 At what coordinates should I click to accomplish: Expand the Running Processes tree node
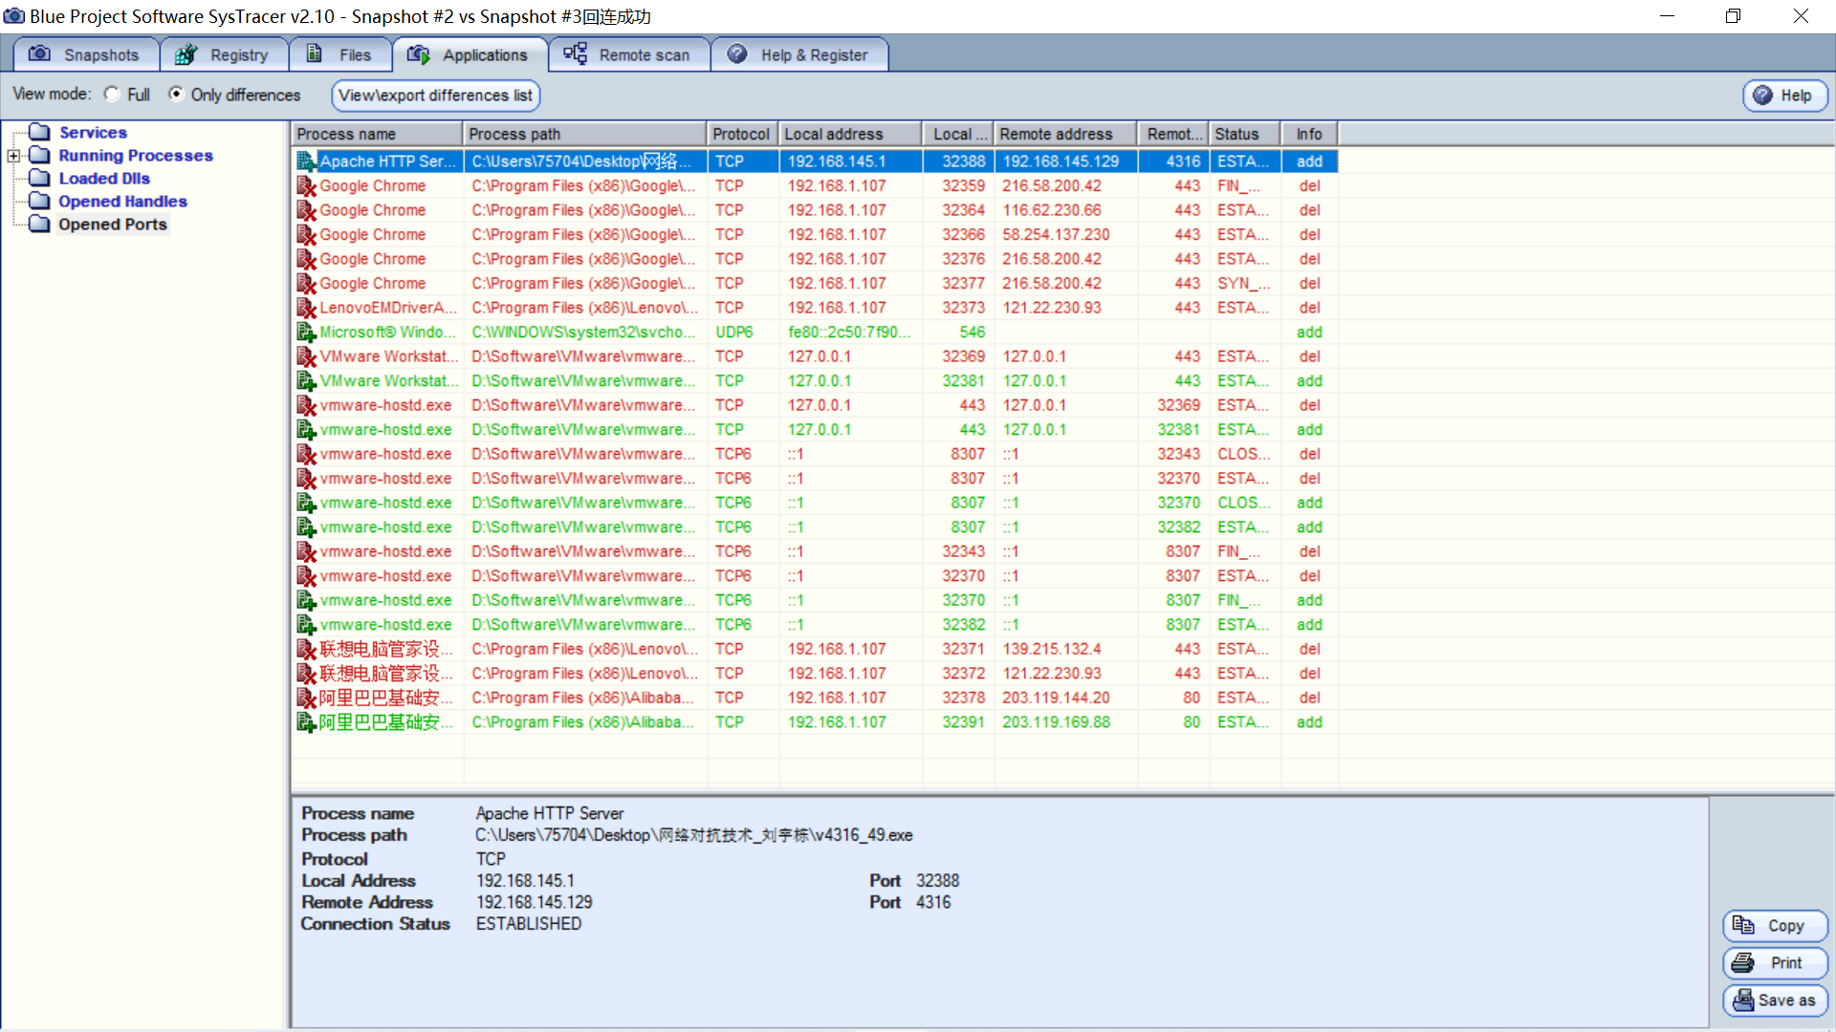click(x=13, y=156)
